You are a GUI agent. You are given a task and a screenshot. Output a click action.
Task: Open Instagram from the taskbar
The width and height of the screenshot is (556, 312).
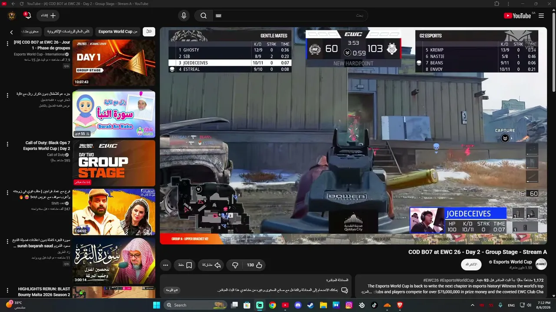click(349, 305)
